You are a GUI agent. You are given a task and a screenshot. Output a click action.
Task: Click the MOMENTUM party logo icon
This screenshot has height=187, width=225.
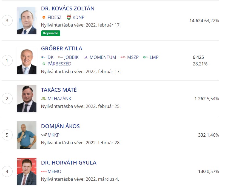[86, 57]
